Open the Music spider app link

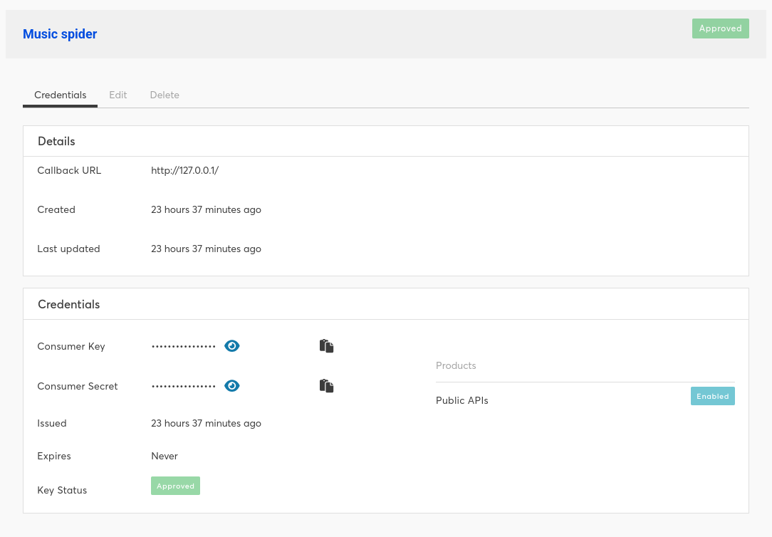click(60, 34)
